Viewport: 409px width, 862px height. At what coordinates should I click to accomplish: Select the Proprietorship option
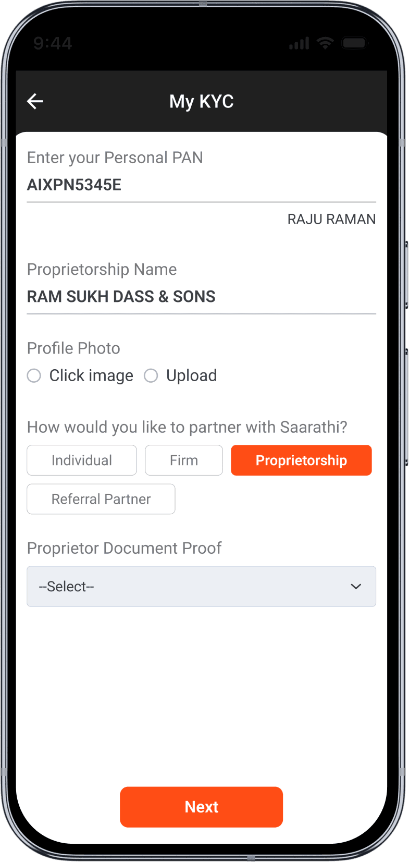pos(301,460)
